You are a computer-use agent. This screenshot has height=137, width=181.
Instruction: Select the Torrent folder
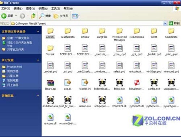pos(50,50)
